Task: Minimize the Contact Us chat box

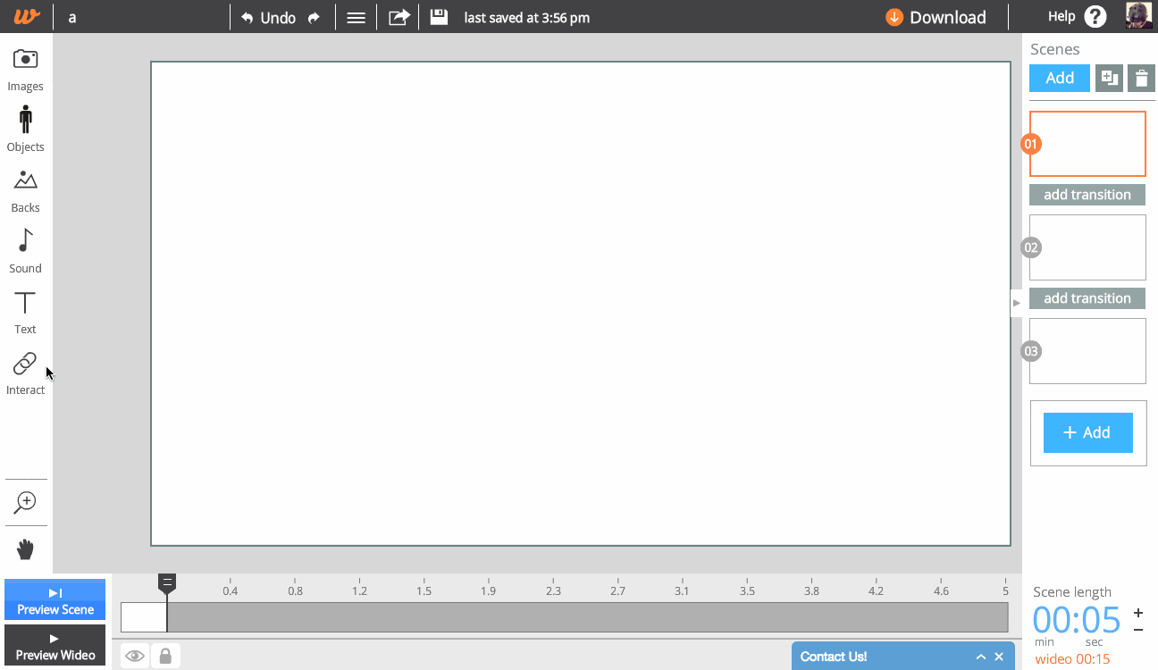Action: coord(980,657)
